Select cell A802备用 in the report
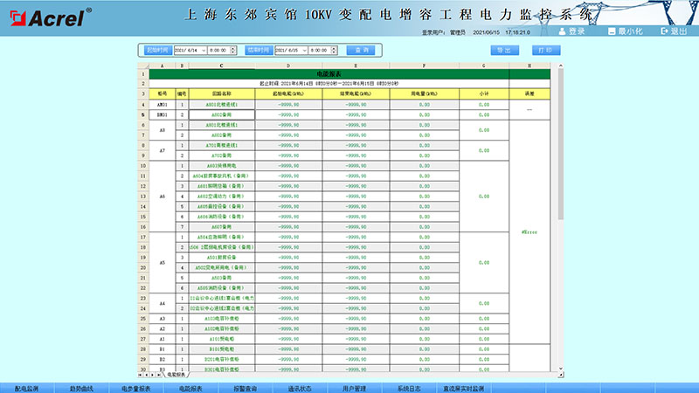The width and height of the screenshot is (699, 393). pyautogui.click(x=221, y=114)
